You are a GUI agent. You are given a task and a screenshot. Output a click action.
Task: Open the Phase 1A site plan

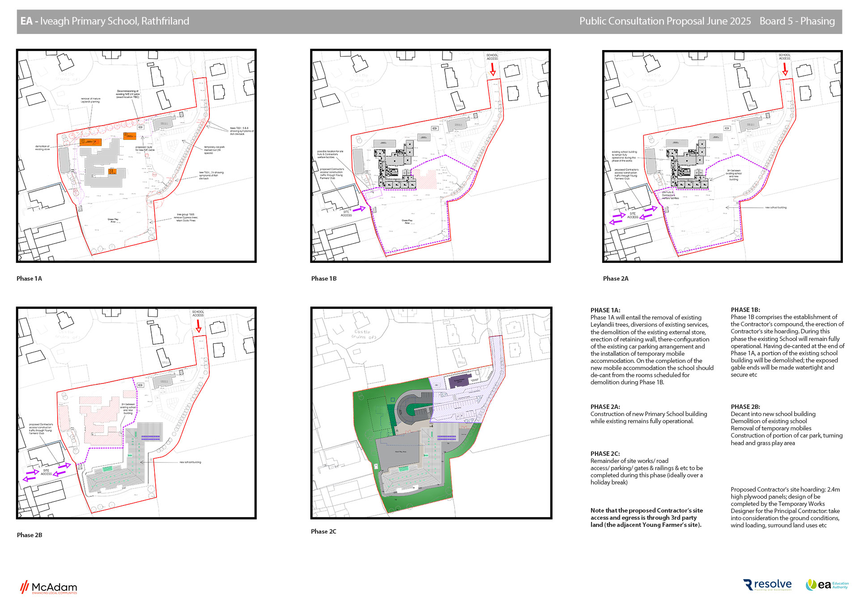click(136, 156)
